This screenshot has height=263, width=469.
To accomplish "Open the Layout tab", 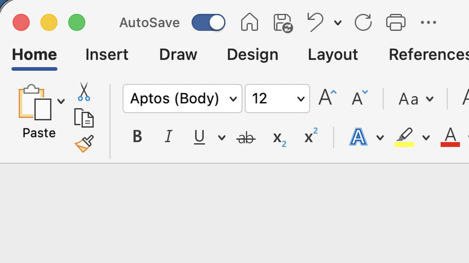I will [x=333, y=55].
